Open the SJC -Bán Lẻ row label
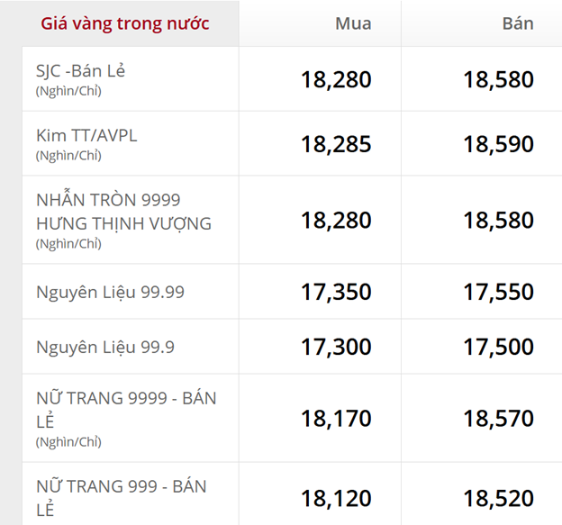This screenshot has height=525, width=562. 80,70
